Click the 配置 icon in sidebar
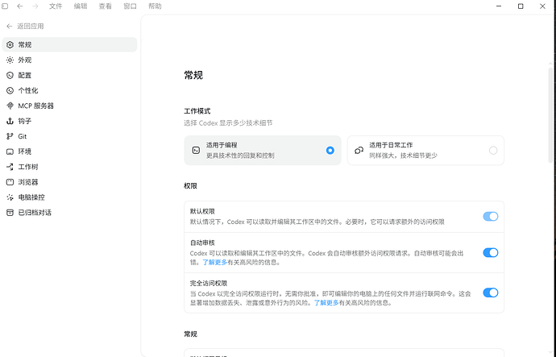 pos(10,75)
